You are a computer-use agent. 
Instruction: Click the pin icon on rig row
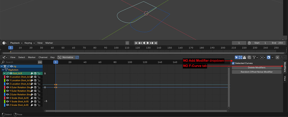(8, 66)
